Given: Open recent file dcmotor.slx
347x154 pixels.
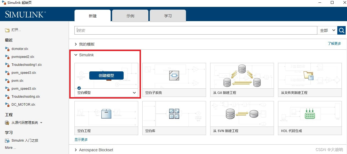Looking at the screenshot, I should (x=20, y=49).
